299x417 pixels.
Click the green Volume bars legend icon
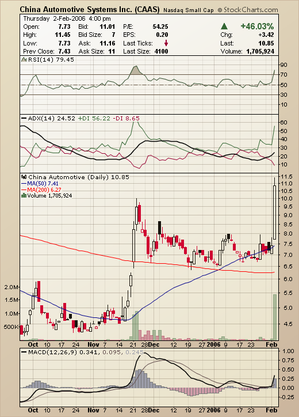(x=24, y=196)
